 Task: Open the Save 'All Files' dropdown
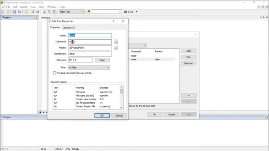coord(108,68)
